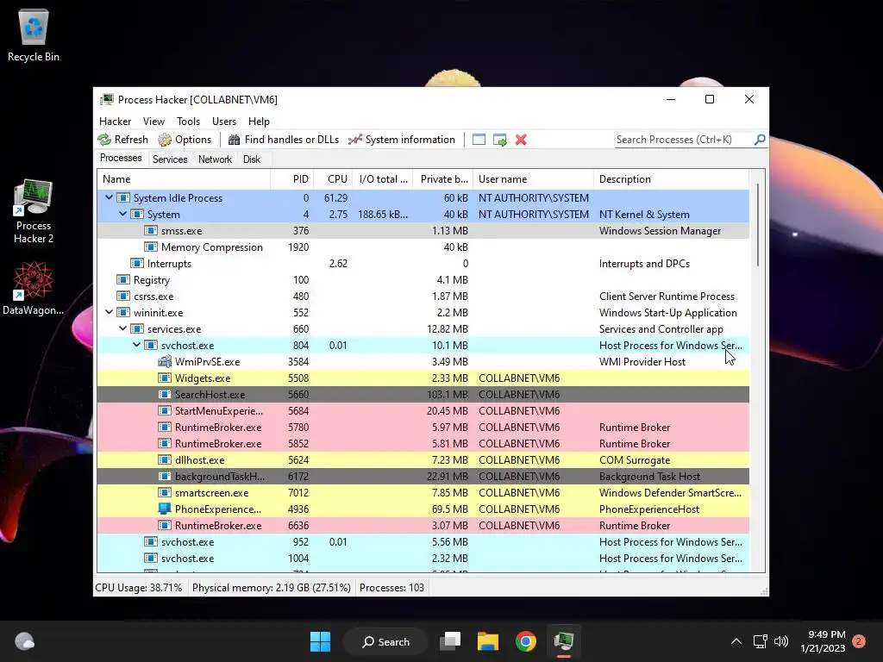883x662 pixels.
Task: Click Physical memory status bar entry
Action: tap(272, 588)
